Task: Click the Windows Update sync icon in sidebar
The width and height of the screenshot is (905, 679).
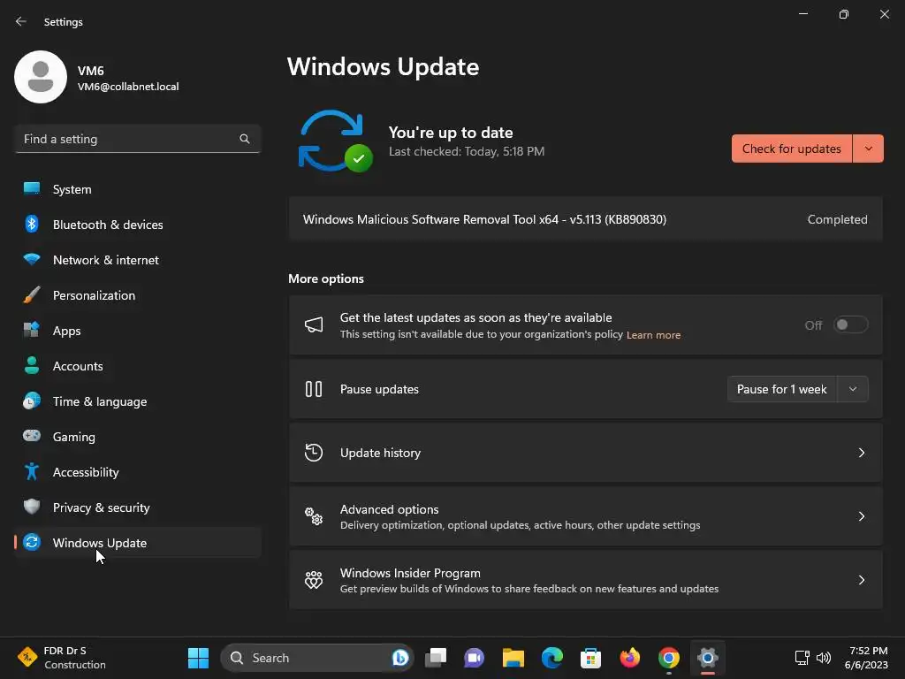Action: click(32, 542)
